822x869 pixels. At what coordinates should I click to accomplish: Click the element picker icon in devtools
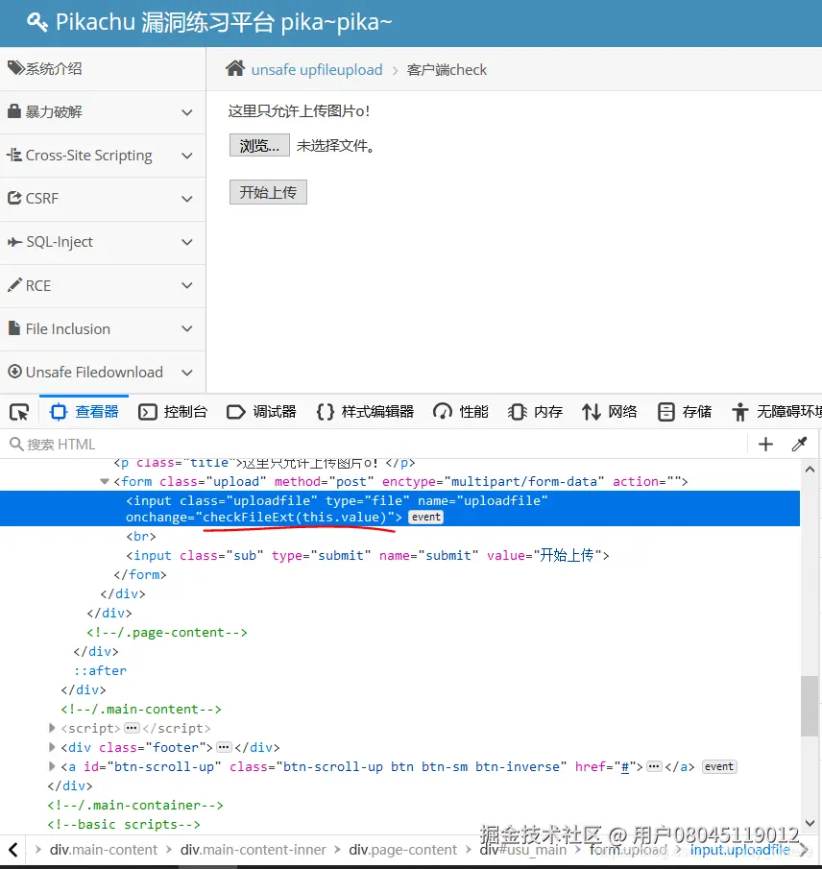click(19, 412)
